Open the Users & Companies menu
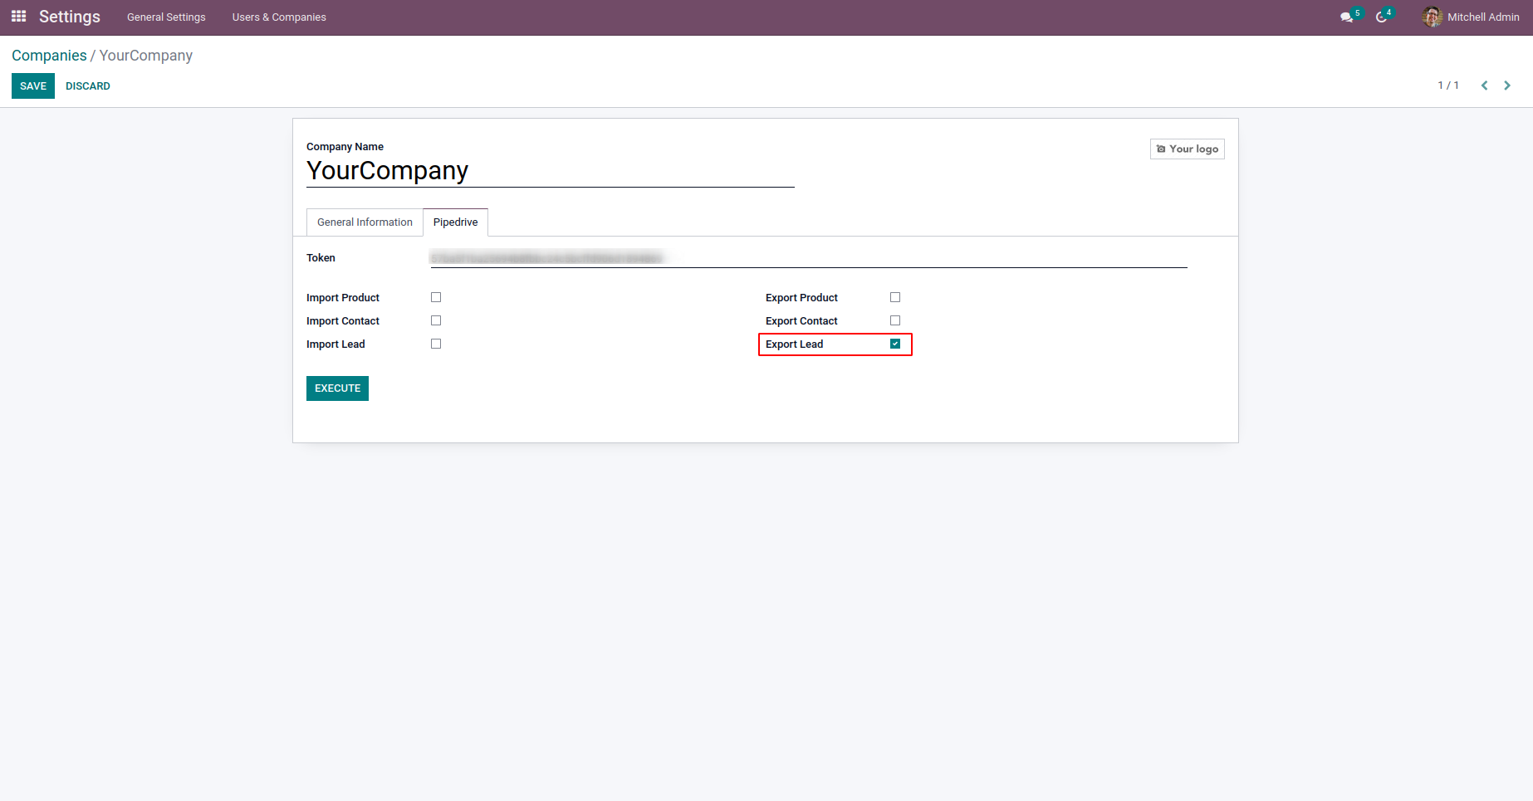This screenshot has width=1533, height=801. (x=279, y=17)
